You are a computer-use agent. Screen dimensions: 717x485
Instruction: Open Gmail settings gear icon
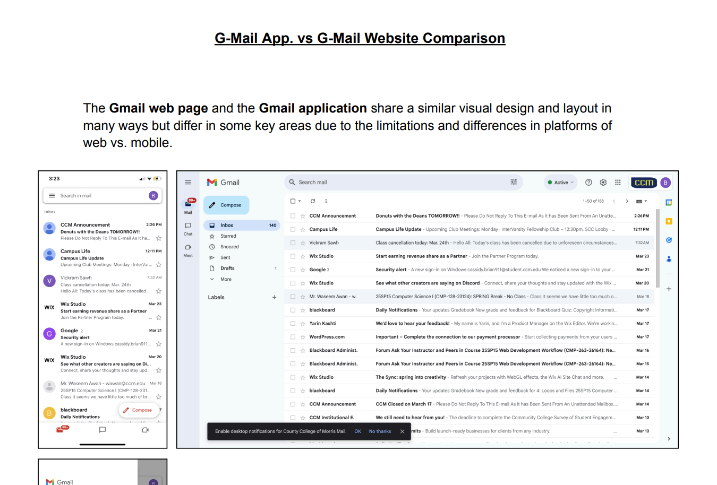tap(603, 183)
